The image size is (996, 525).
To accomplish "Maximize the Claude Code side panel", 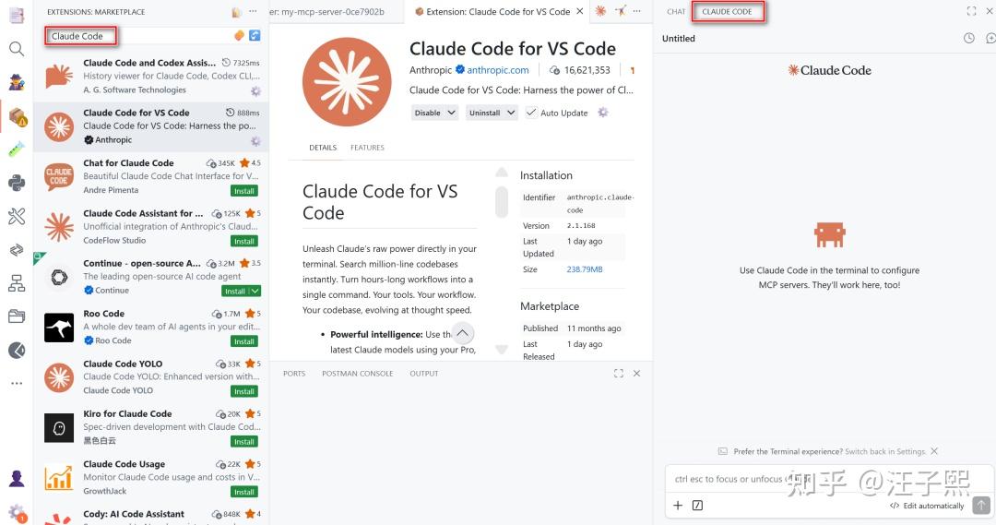I will click(971, 11).
